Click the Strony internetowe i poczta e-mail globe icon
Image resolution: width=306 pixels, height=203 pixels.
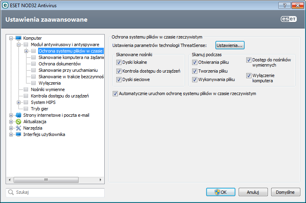(x=18, y=115)
